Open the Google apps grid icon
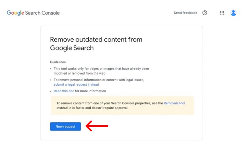 (222, 13)
